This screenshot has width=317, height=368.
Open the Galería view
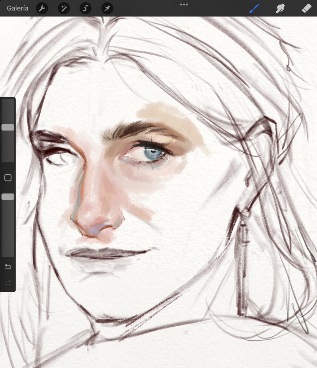(x=17, y=8)
